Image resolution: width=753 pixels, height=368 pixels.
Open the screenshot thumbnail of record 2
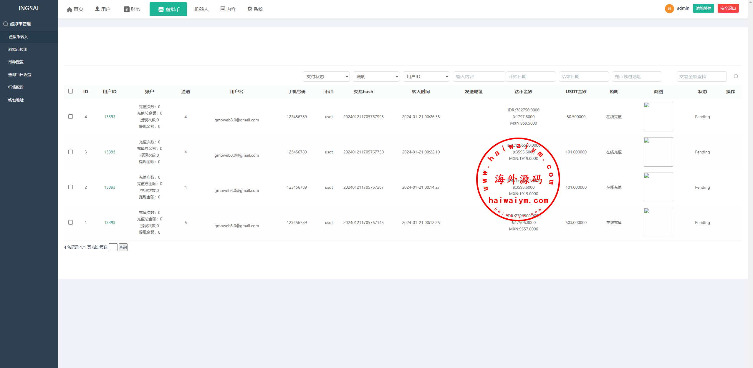click(658, 187)
